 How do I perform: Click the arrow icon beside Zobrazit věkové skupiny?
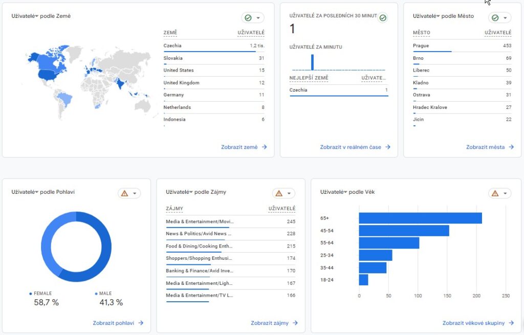coord(511,323)
